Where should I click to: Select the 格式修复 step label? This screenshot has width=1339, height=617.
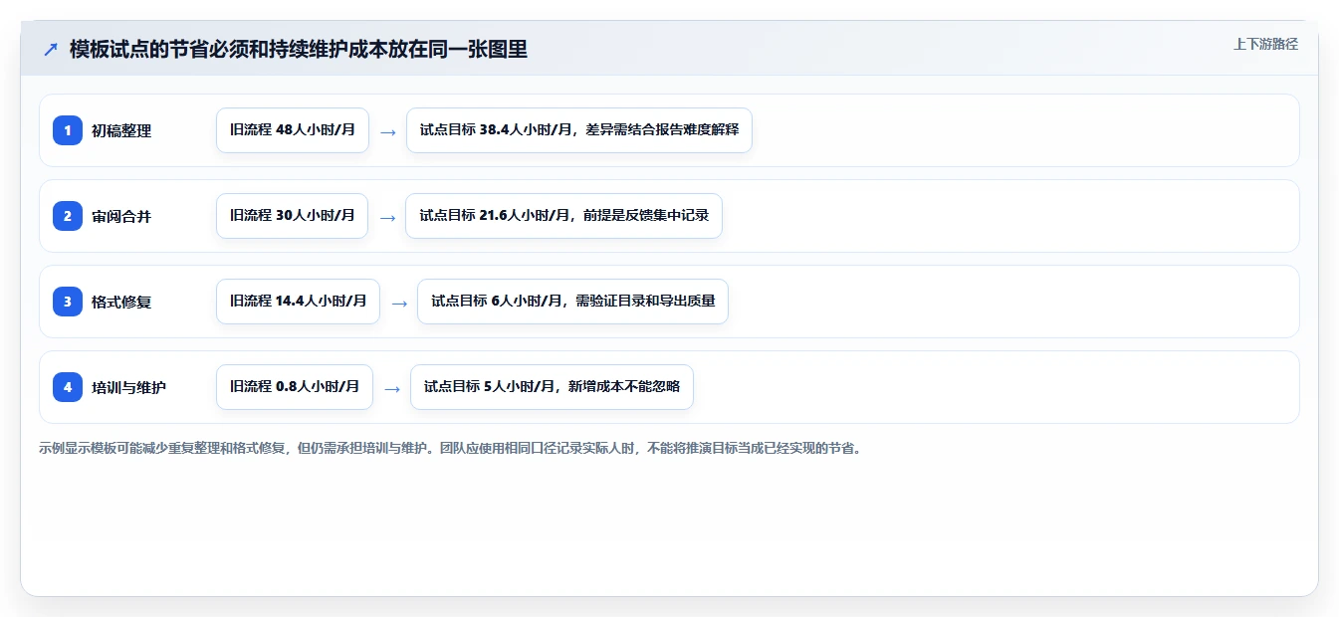tap(121, 302)
